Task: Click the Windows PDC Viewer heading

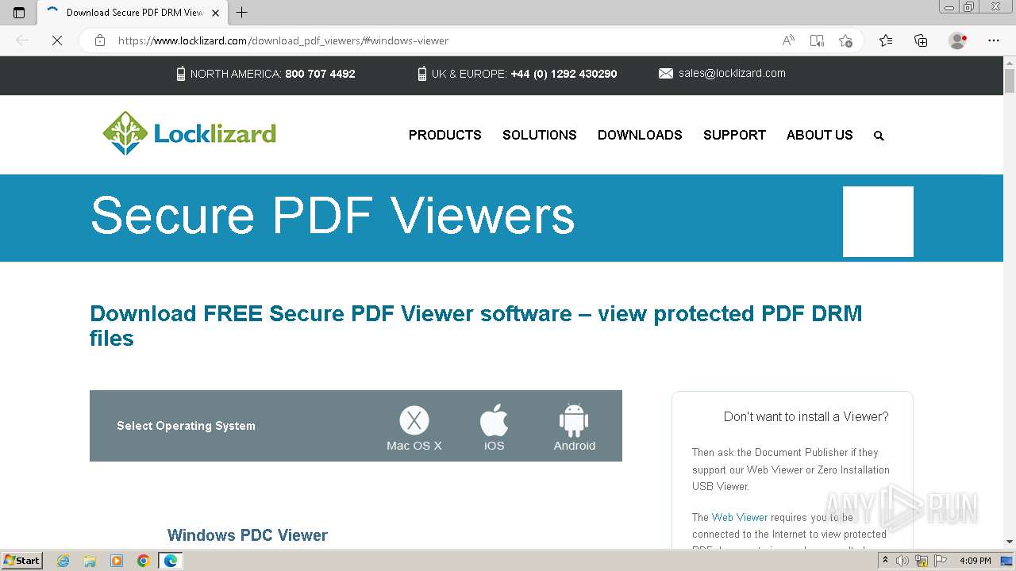Action: 248,535
